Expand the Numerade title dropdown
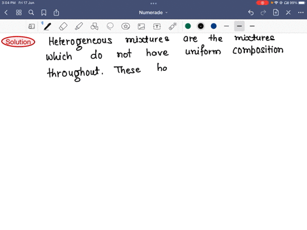 point(153,13)
